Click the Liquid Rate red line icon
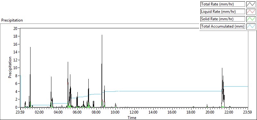Image resolution: width=257 pixels, height=120 pixels. [251, 12]
